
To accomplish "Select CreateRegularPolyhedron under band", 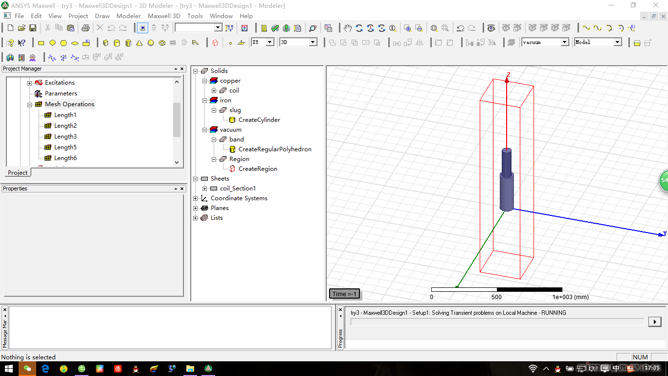I will [x=275, y=149].
